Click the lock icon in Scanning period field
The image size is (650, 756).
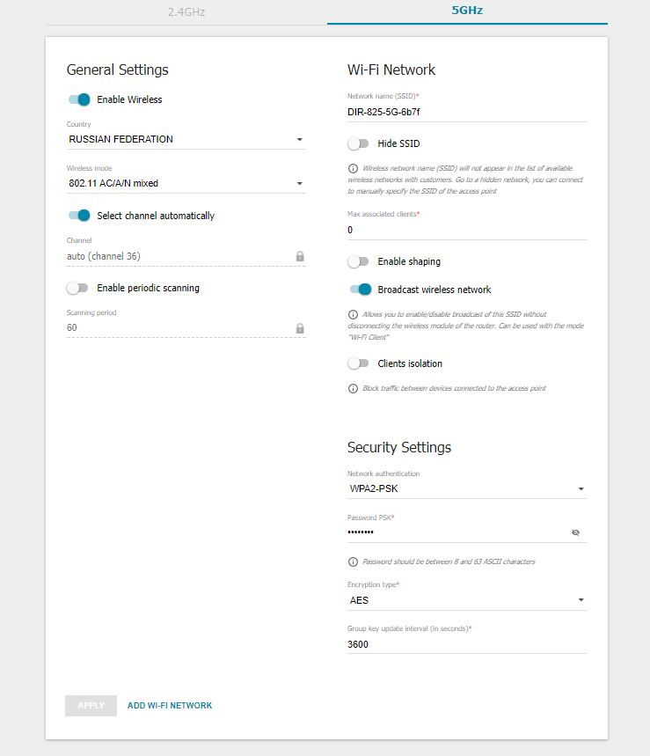click(300, 328)
